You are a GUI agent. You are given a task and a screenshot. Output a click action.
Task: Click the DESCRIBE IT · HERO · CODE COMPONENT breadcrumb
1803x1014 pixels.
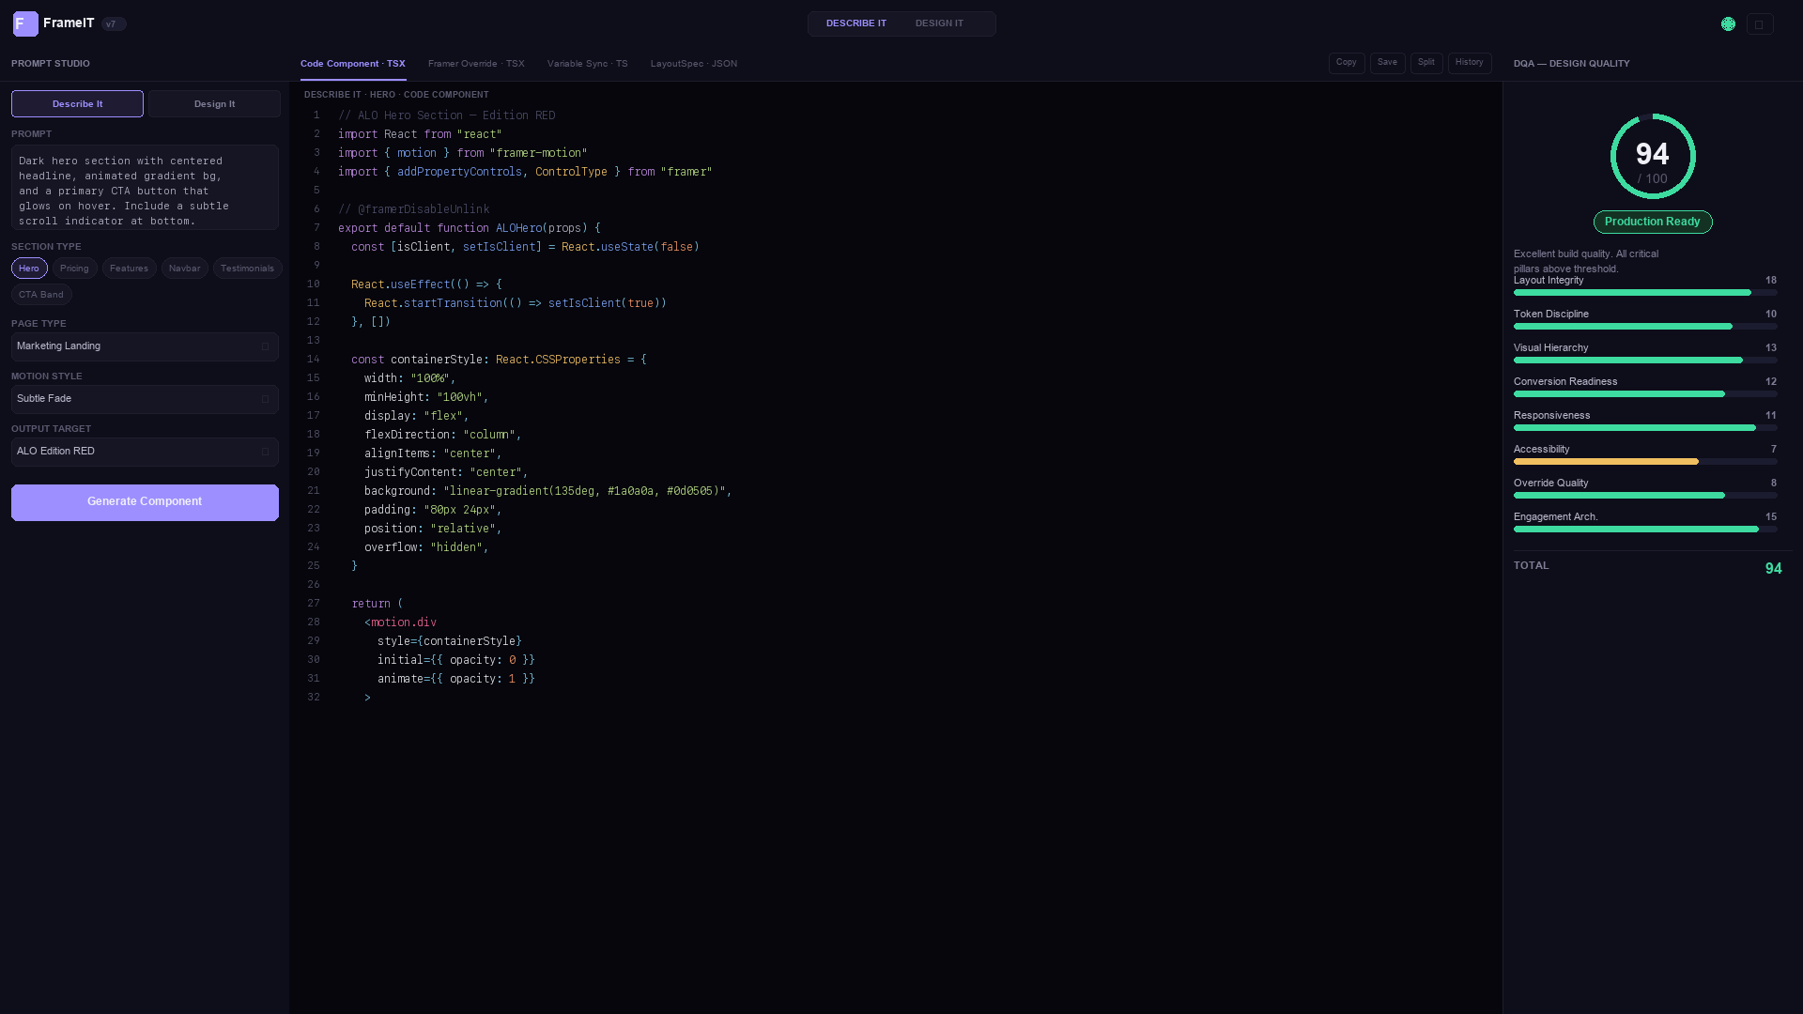tap(396, 95)
